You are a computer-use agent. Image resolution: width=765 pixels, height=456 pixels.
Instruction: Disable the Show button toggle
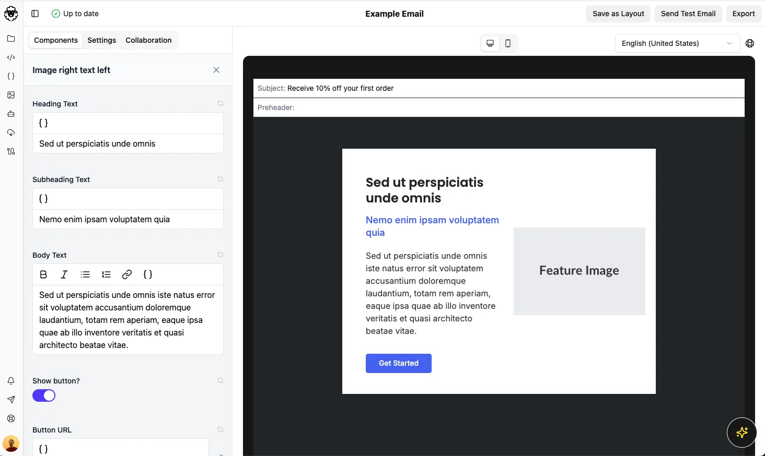coord(44,395)
